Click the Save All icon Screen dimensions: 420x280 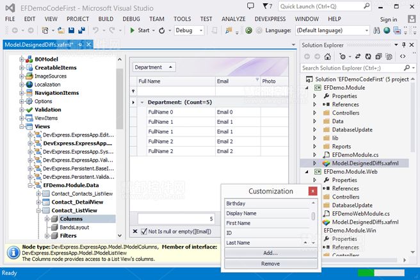(x=81, y=31)
